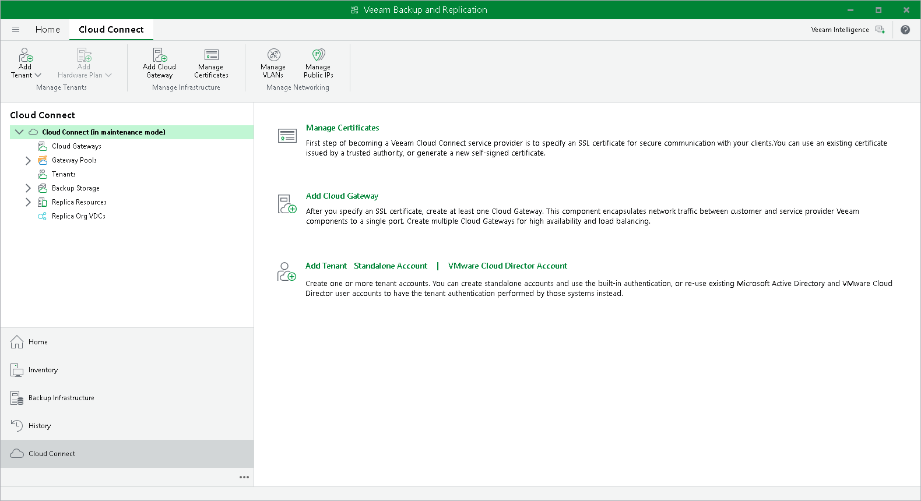Click the add tenant icon in main pane

[x=287, y=272]
